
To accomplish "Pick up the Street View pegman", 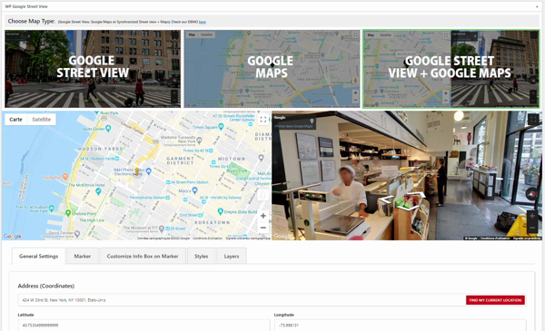I will 263,195.
